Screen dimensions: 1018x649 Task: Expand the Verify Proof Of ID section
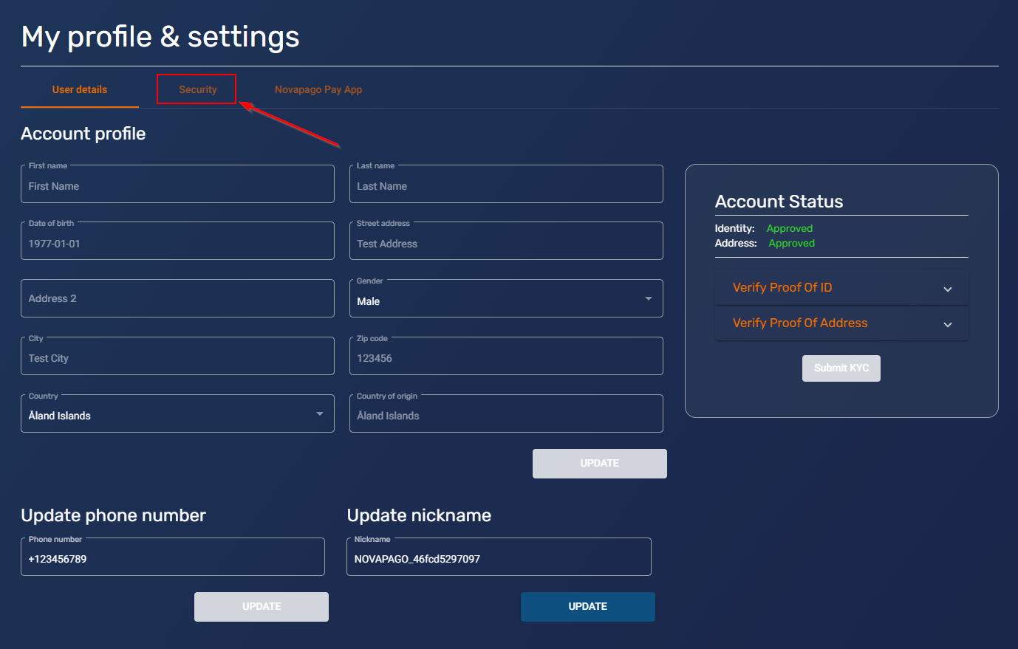coord(841,288)
